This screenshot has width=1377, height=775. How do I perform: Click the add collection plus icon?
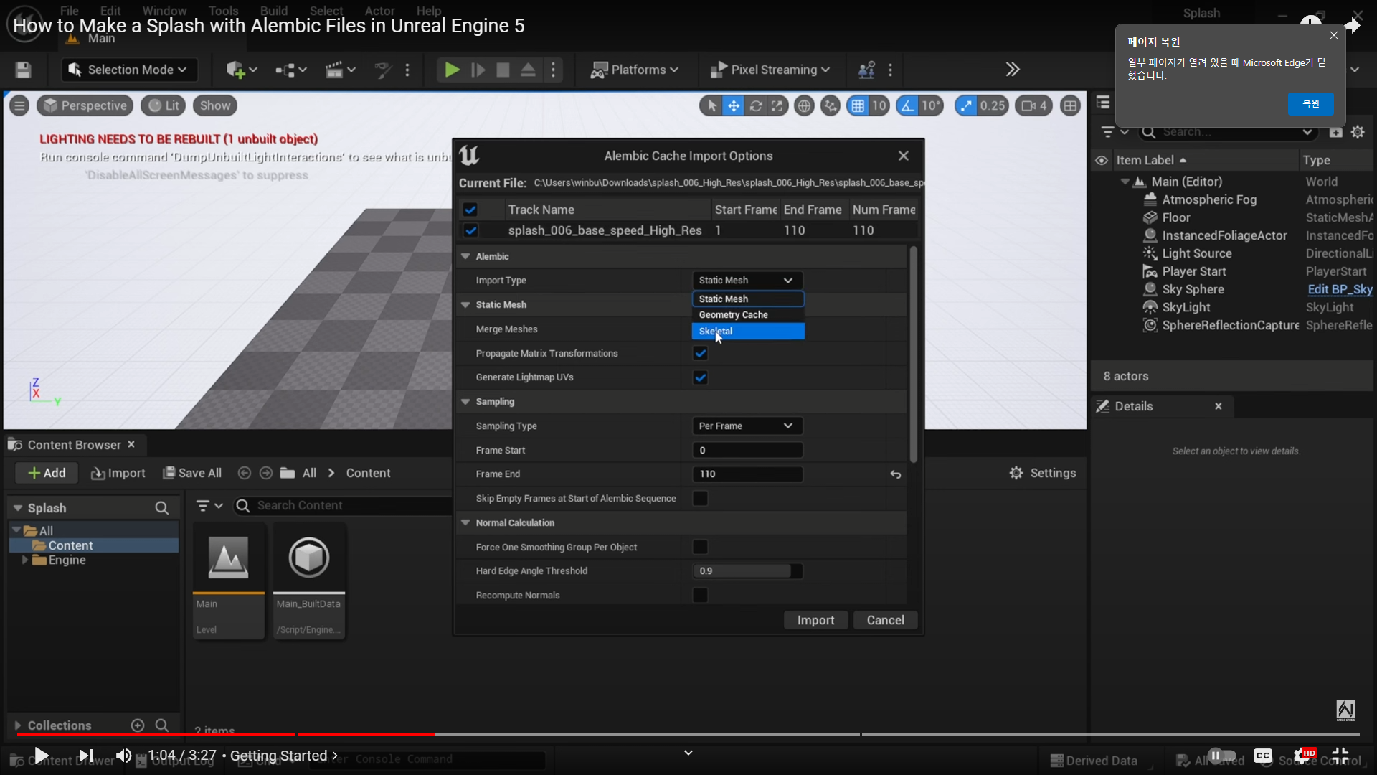coord(138,725)
